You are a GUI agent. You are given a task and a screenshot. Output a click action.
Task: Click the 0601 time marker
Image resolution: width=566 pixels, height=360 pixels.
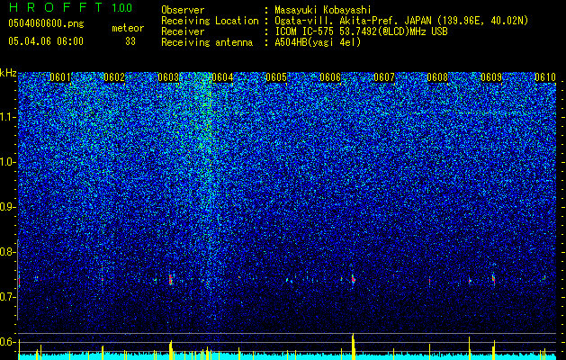click(60, 77)
